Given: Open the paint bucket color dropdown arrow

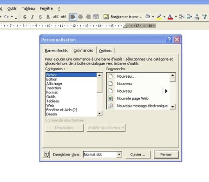Looking at the screenshot, I should (x=153, y=17).
